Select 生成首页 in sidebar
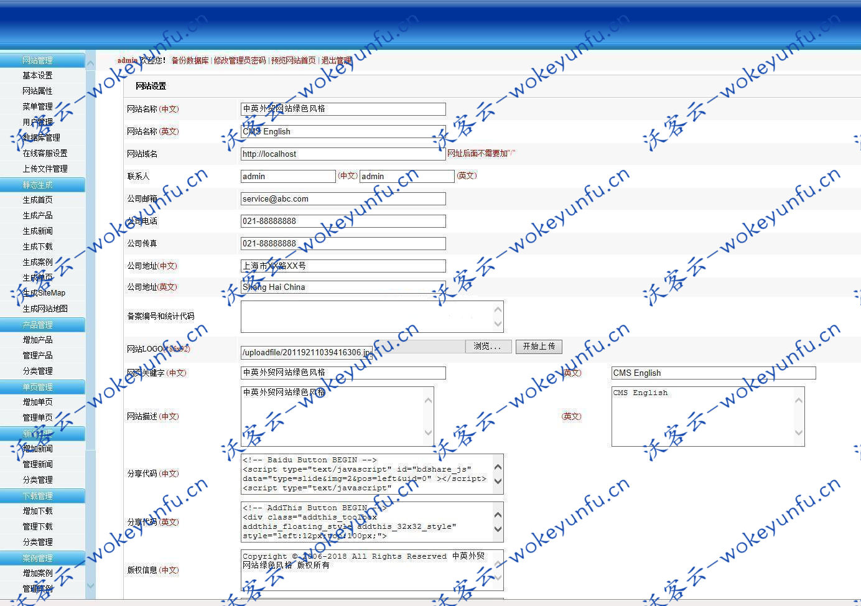Screen dimensions: 861x606 (37, 200)
